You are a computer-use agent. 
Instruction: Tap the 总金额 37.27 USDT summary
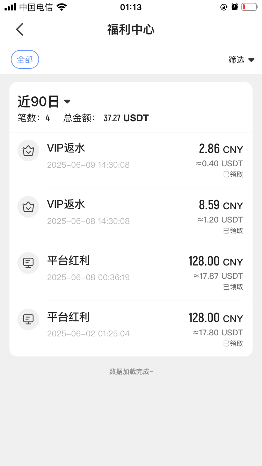(x=126, y=118)
